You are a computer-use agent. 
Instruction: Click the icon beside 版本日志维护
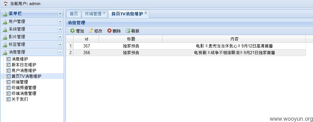coord(8,65)
